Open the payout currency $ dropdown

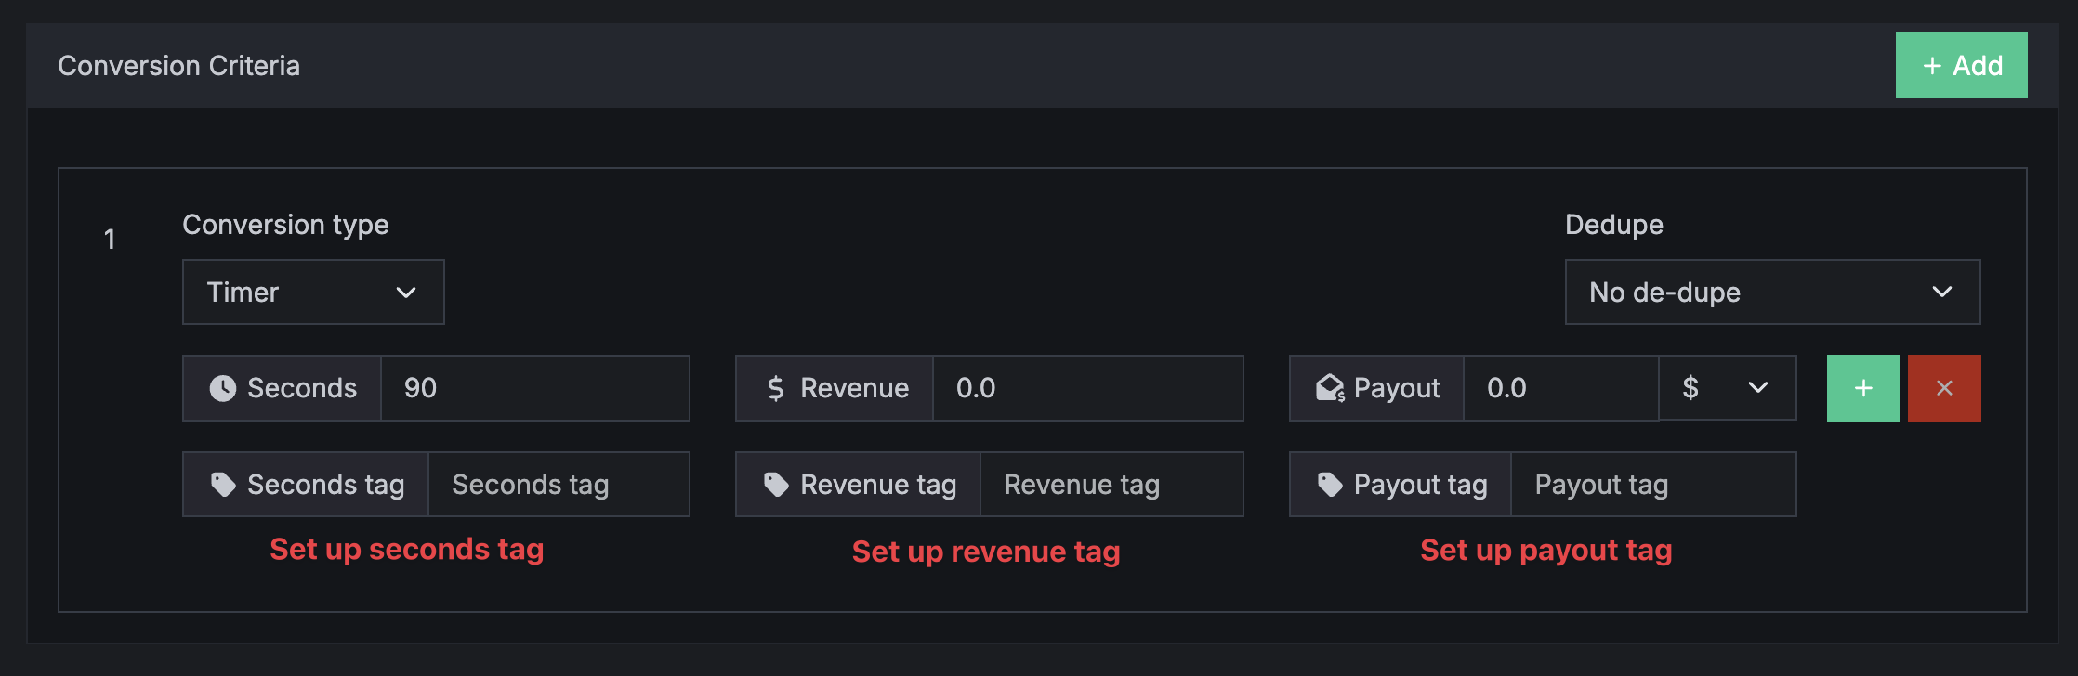pos(1728,388)
